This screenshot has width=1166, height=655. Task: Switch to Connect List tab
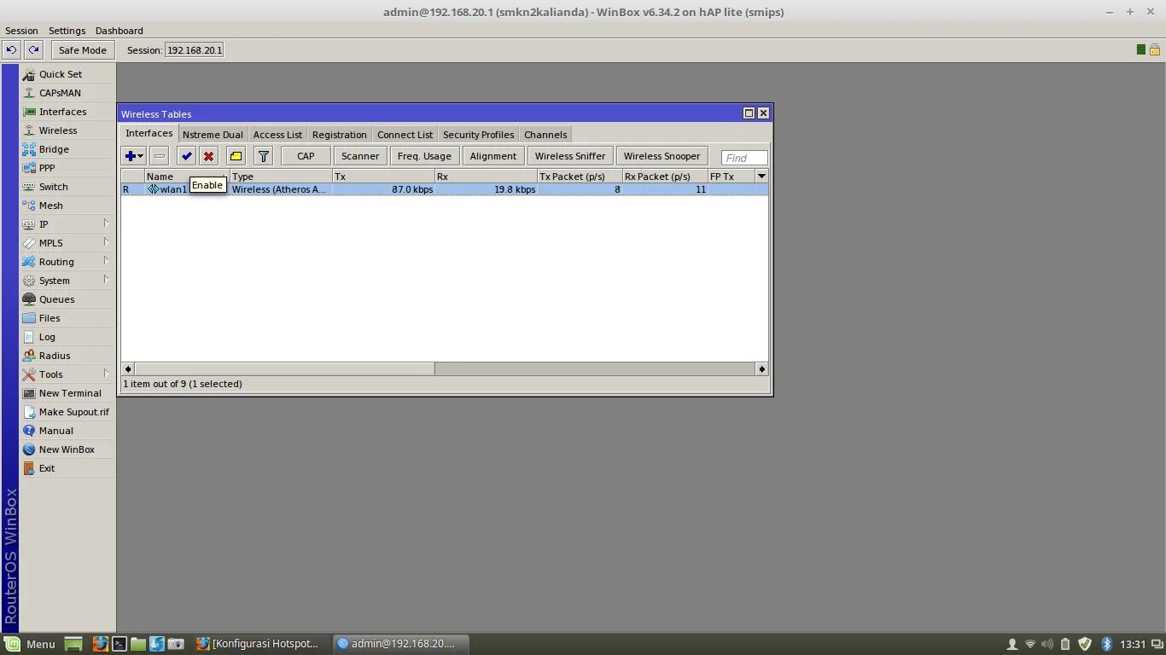click(405, 135)
